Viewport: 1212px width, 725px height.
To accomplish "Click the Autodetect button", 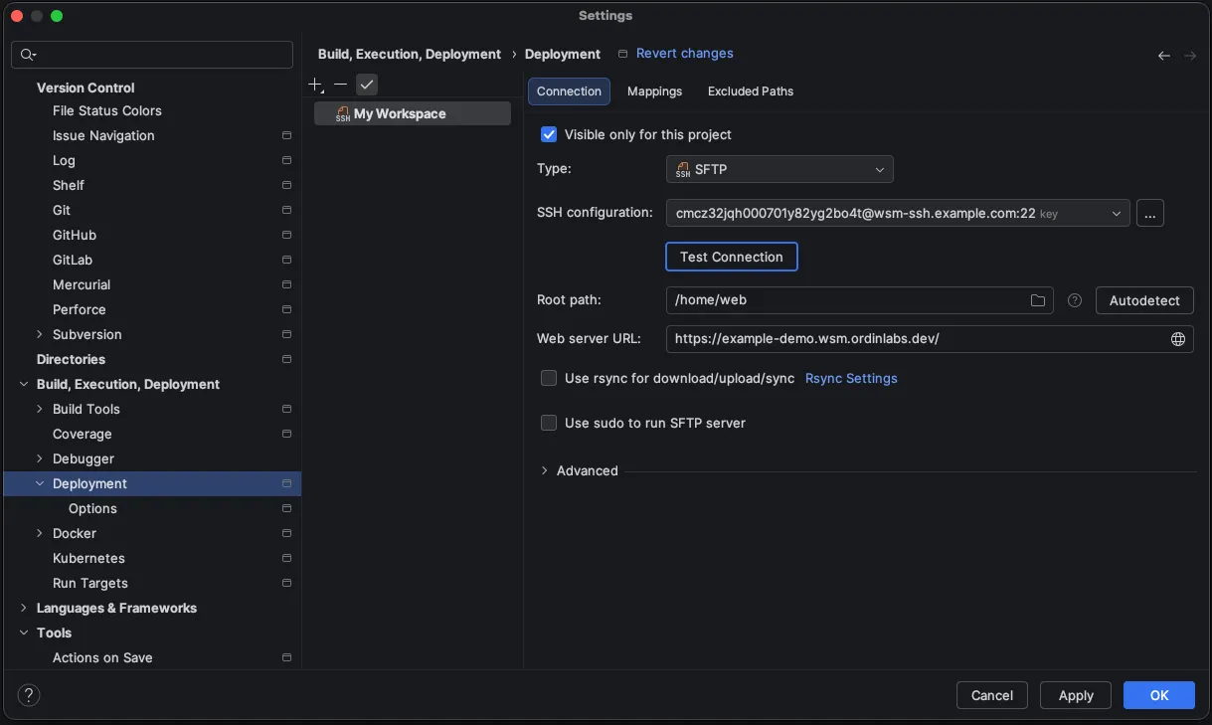I will pos(1144,300).
